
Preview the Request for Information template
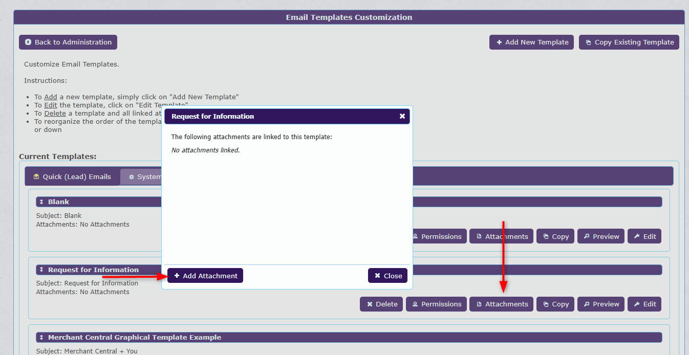pos(601,304)
